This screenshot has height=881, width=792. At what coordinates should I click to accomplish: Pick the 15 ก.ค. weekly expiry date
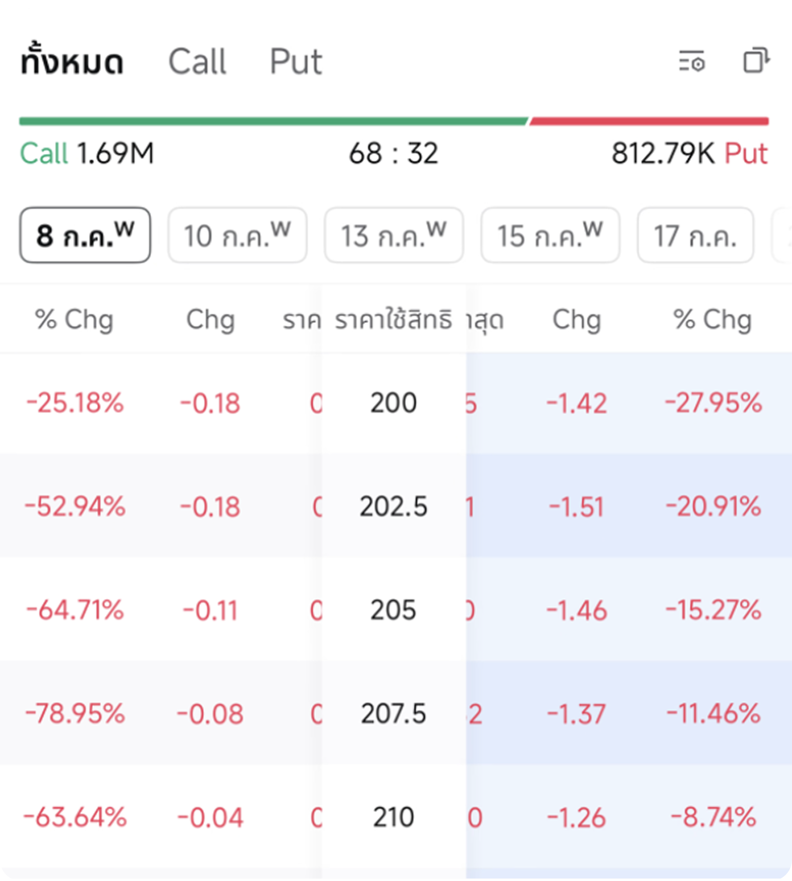click(x=550, y=235)
